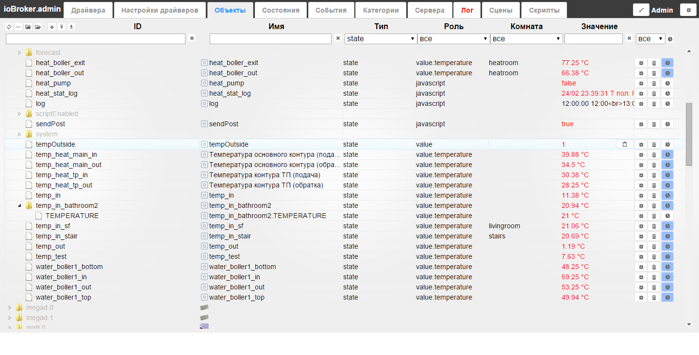Open settings for tempOutside
The height and width of the screenshot is (355, 699).
pos(641,144)
